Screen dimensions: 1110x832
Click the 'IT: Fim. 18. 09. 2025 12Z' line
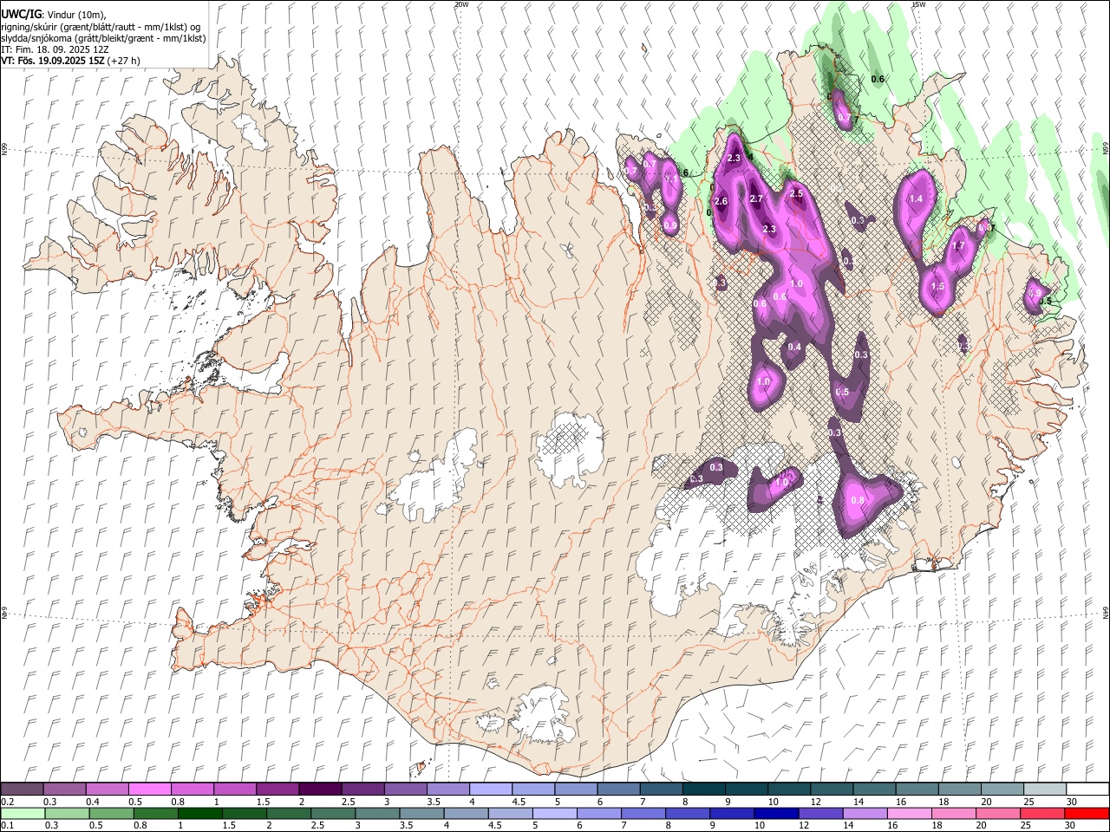[x=55, y=49]
